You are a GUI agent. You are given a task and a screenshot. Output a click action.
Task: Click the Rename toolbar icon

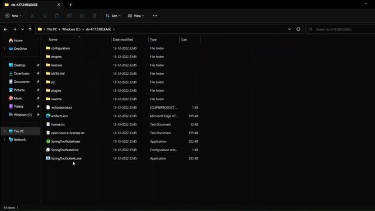(x=70, y=16)
